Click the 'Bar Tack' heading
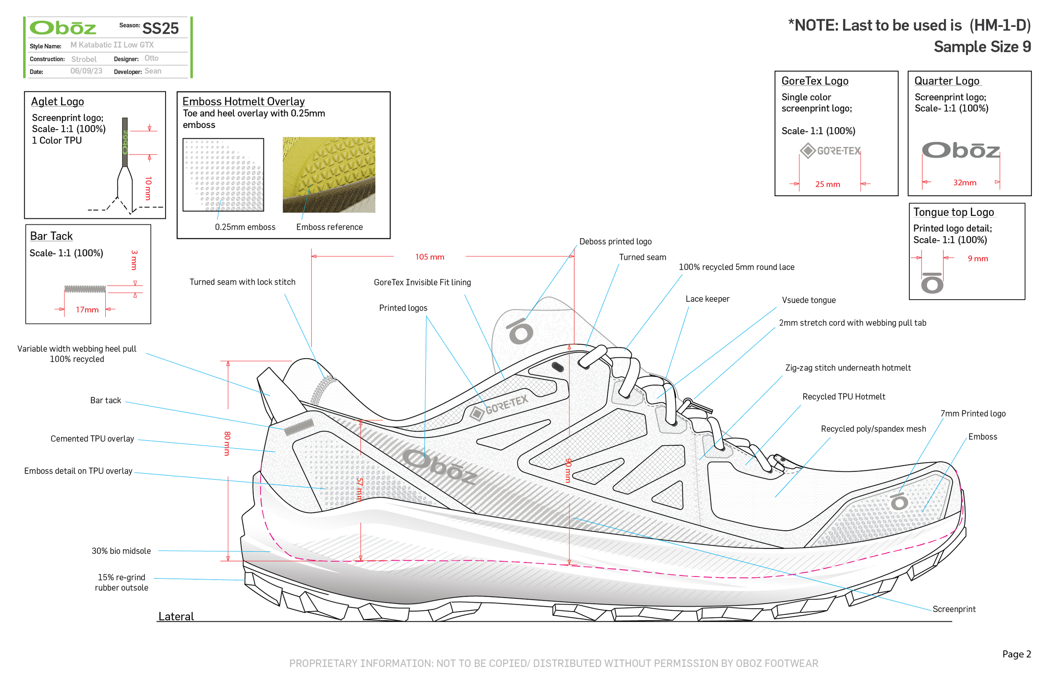The height and width of the screenshot is (681, 1053). click(51, 236)
